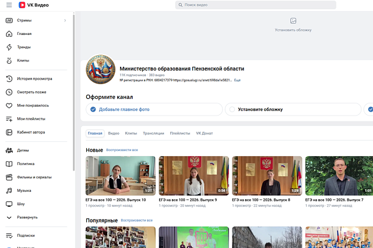Open Смотреть позже clock icon
Screen dimensions: 373x248
[9, 92]
